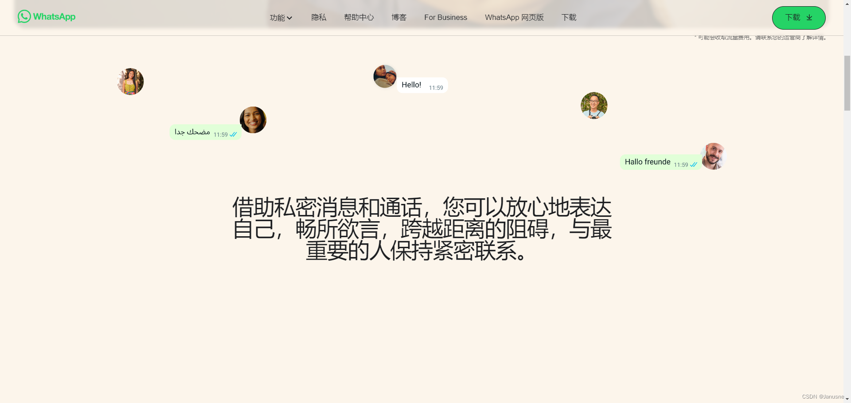The width and height of the screenshot is (851, 403).
Task: Click the download arrow icon inside the green button
Action: pos(809,17)
